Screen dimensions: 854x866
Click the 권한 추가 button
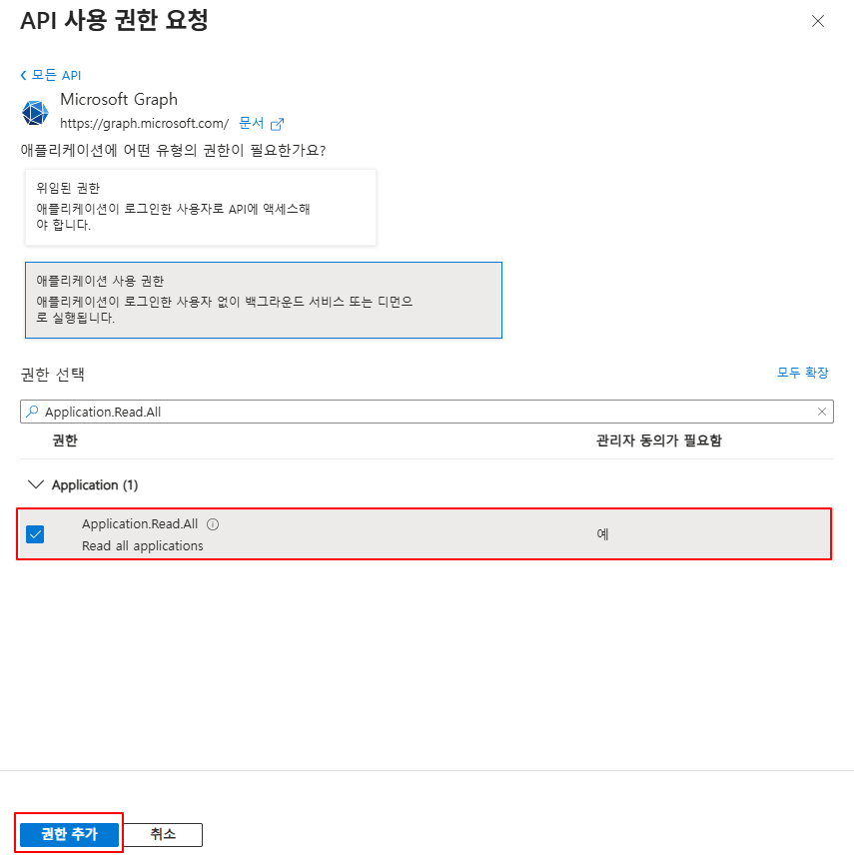click(x=69, y=834)
